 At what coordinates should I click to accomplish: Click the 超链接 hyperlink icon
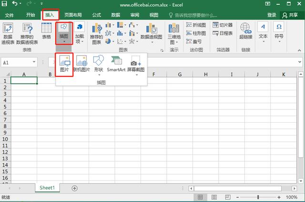pos(246,31)
